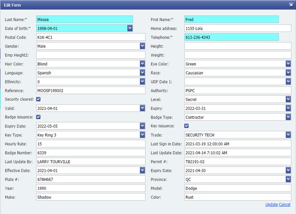Open the Province dropdown
The image size is (296, 214).
click(x=288, y=179)
